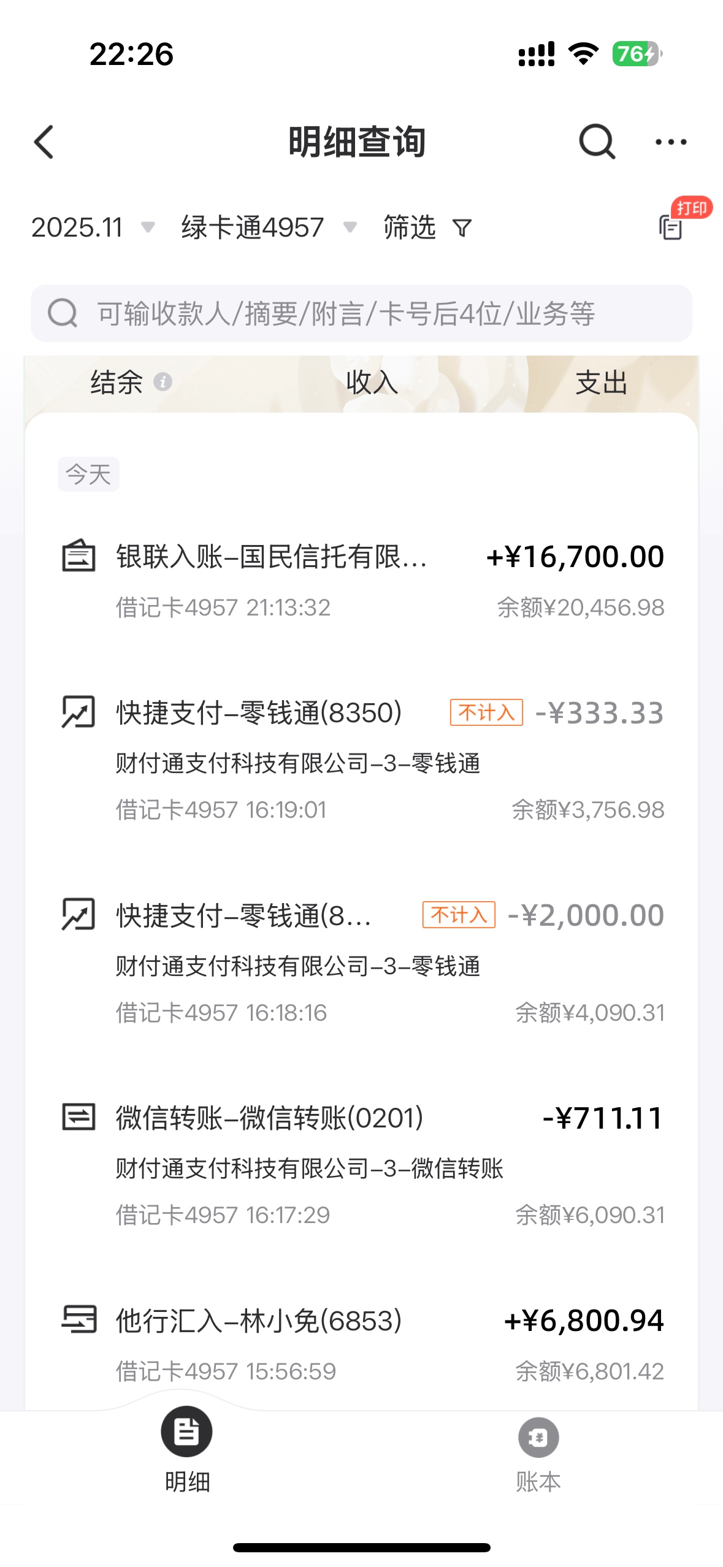Open search via magnifier icon in header
723x1567 pixels.
click(x=596, y=142)
